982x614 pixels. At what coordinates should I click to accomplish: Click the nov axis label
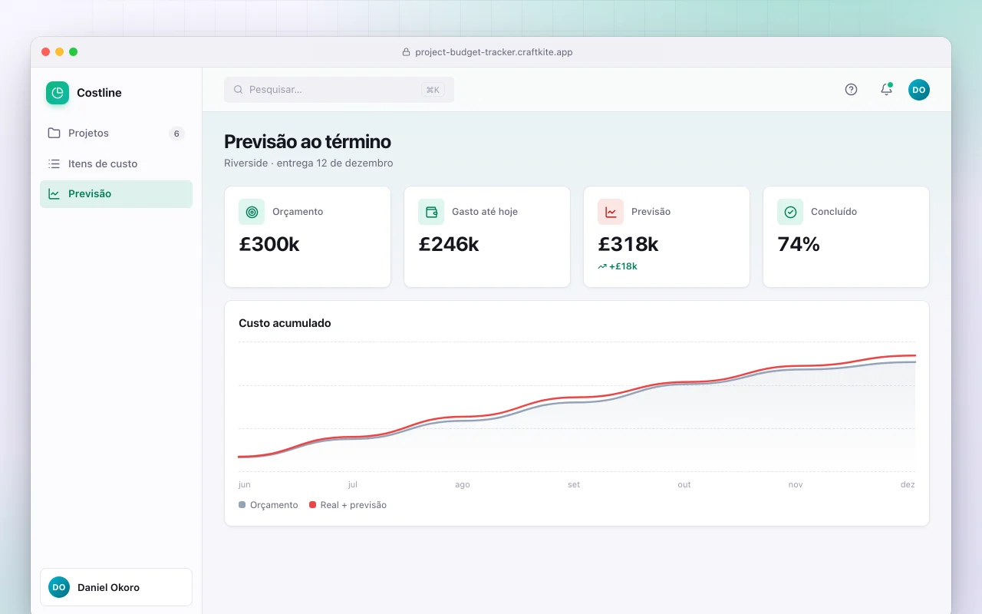point(796,484)
